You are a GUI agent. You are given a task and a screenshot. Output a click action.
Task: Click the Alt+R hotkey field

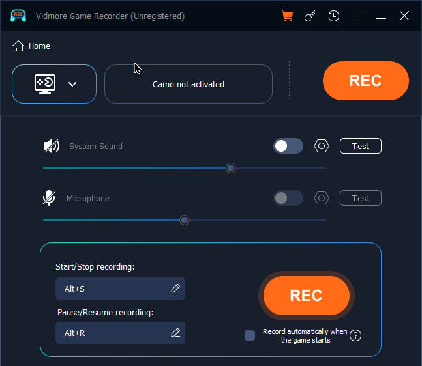click(x=120, y=333)
